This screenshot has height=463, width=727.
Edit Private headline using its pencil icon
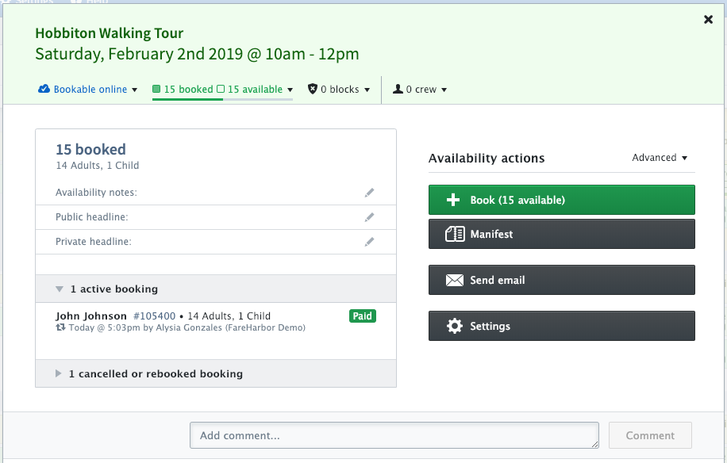[369, 240]
